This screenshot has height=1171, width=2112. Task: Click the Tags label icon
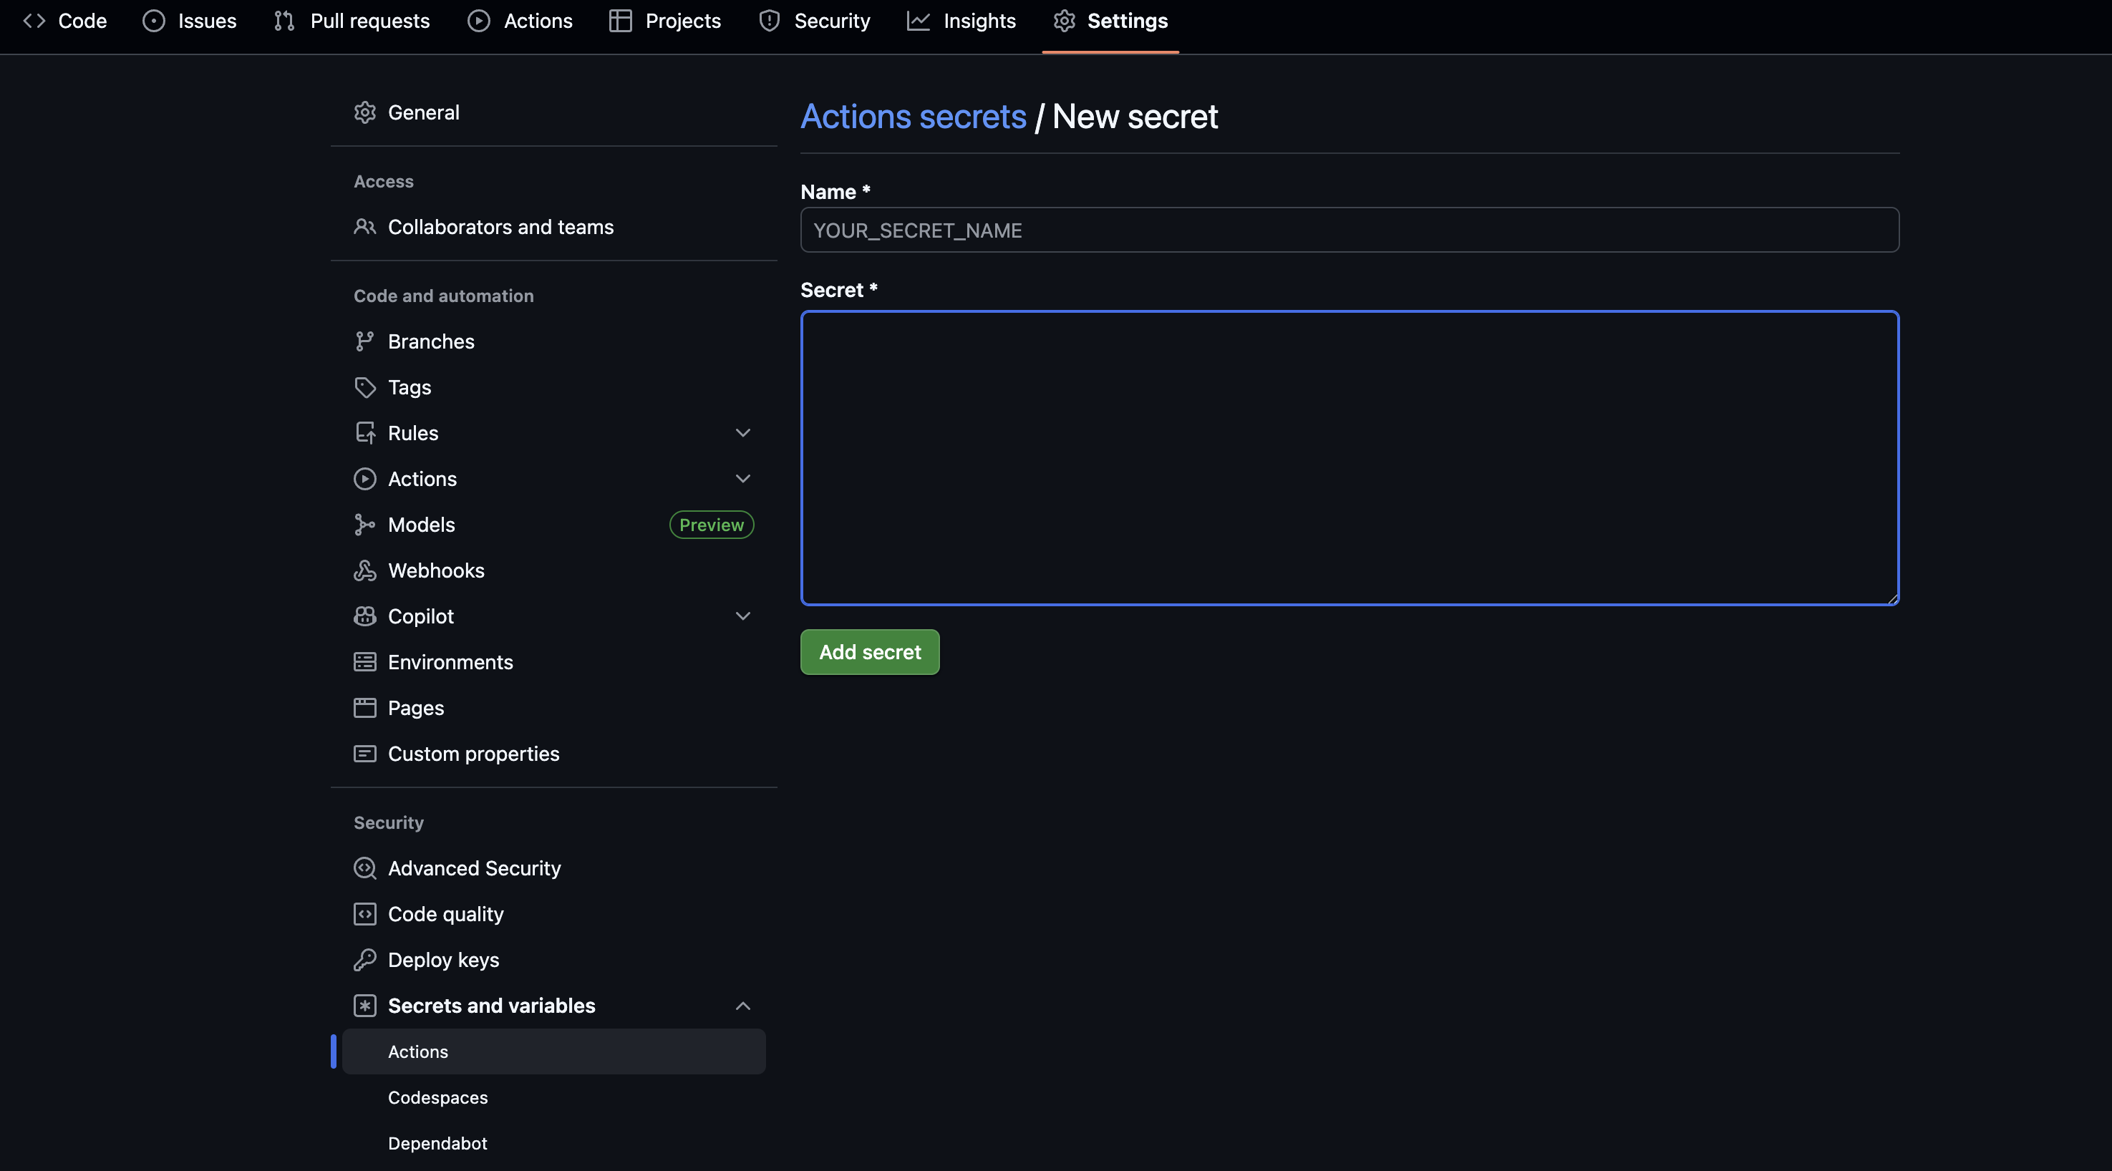365,387
